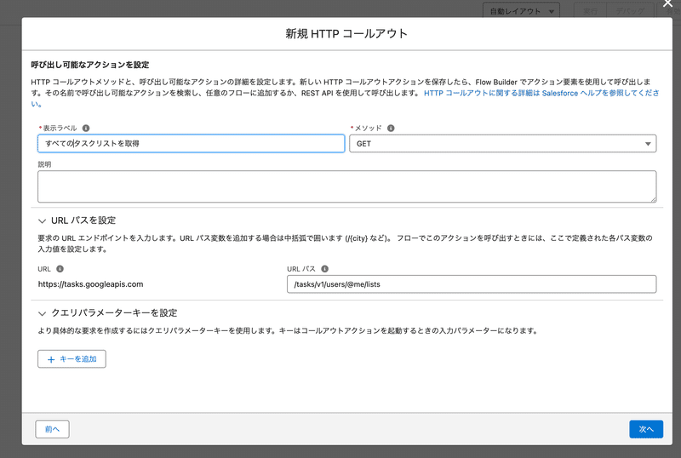Click info icon next to 表示ラベル
The image size is (681, 458).
pos(86,129)
